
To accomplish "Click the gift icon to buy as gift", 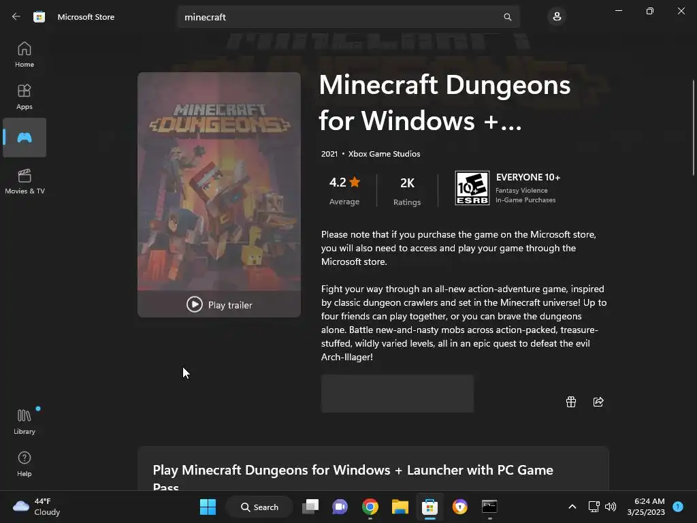I will 571,402.
